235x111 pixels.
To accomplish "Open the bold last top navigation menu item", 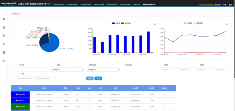I will tap(149, 4).
